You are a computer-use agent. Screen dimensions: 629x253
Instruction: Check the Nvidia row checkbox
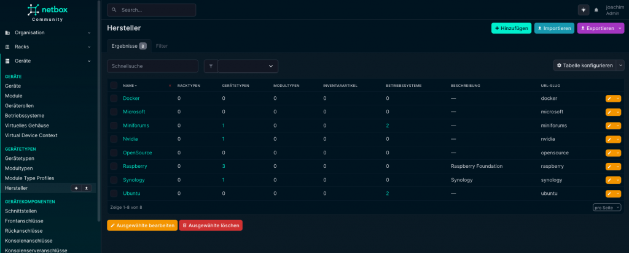click(x=114, y=139)
